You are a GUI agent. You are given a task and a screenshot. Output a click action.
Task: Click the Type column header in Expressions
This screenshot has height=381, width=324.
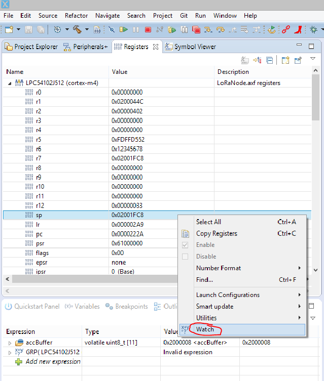point(92,332)
